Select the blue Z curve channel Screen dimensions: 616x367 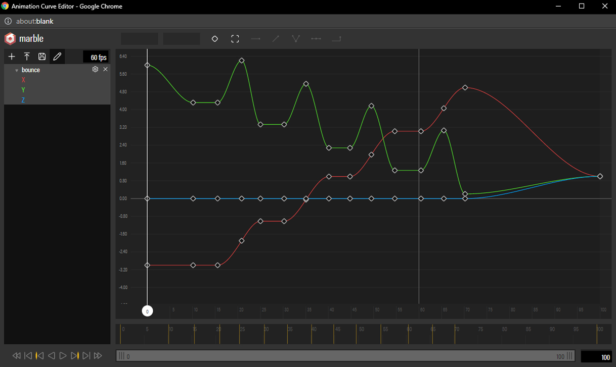click(x=23, y=100)
